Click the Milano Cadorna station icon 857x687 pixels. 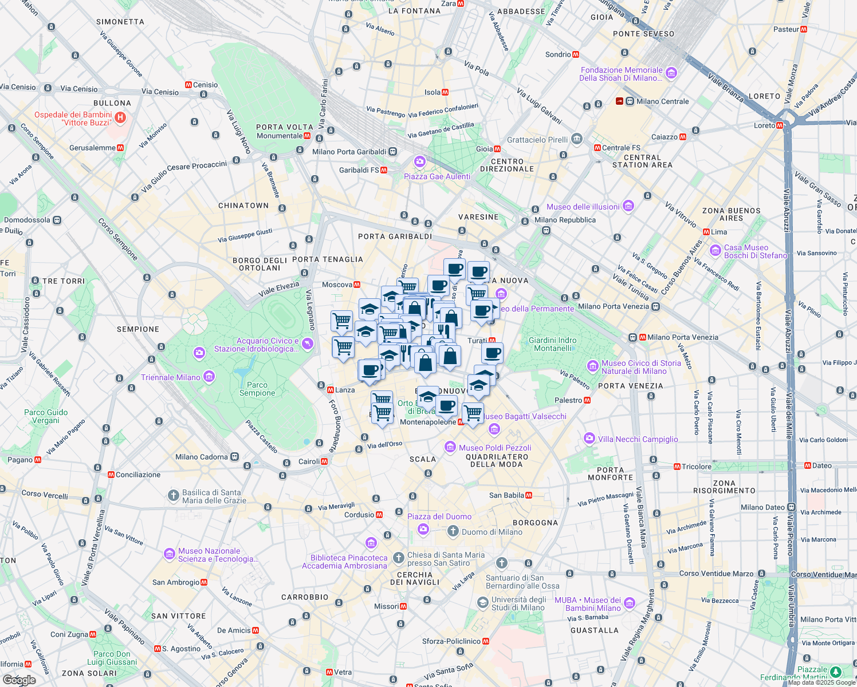pyautogui.click(x=234, y=457)
